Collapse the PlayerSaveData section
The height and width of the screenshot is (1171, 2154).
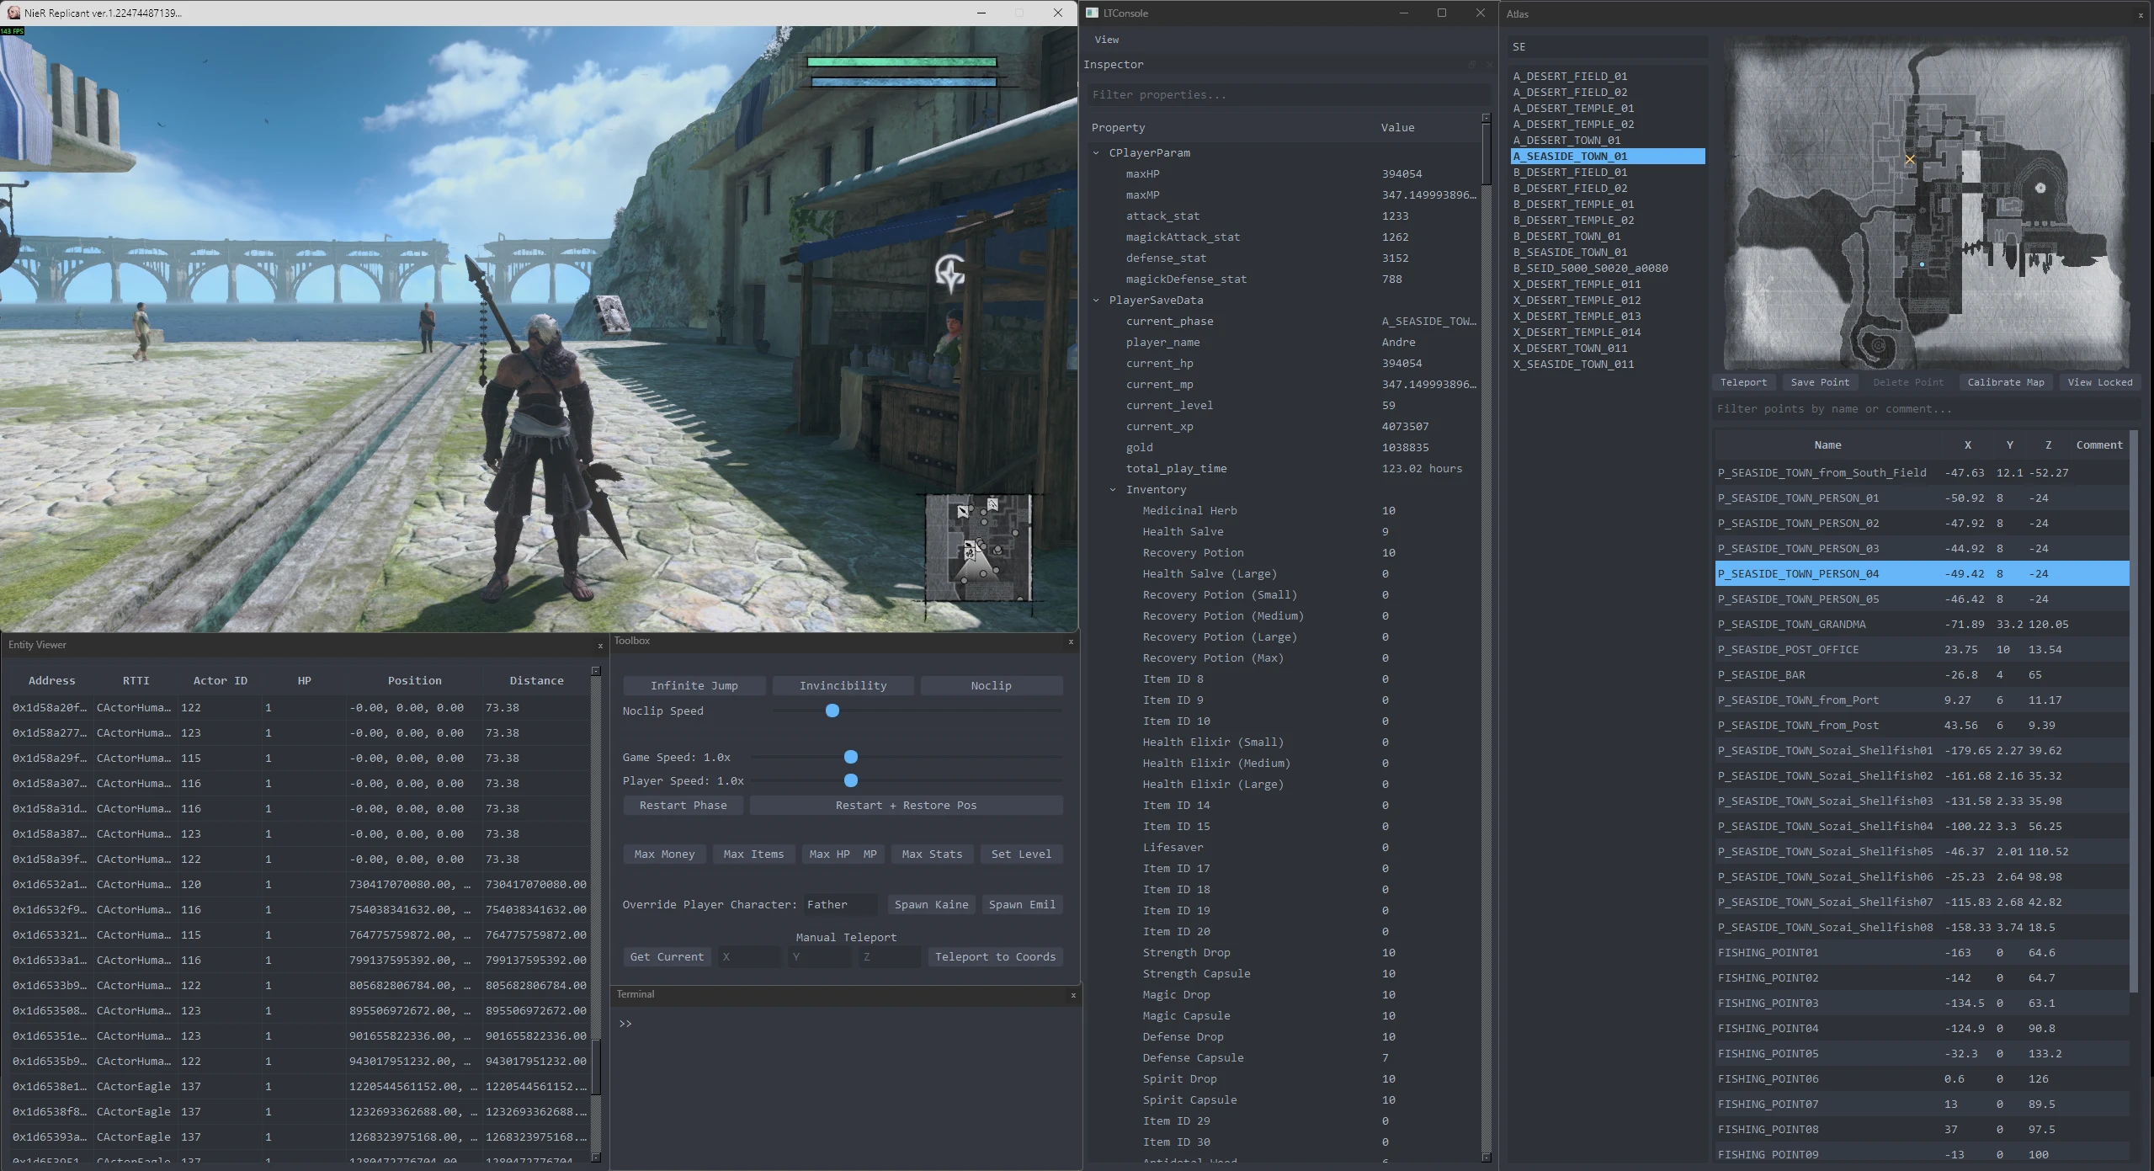pos(1097,300)
